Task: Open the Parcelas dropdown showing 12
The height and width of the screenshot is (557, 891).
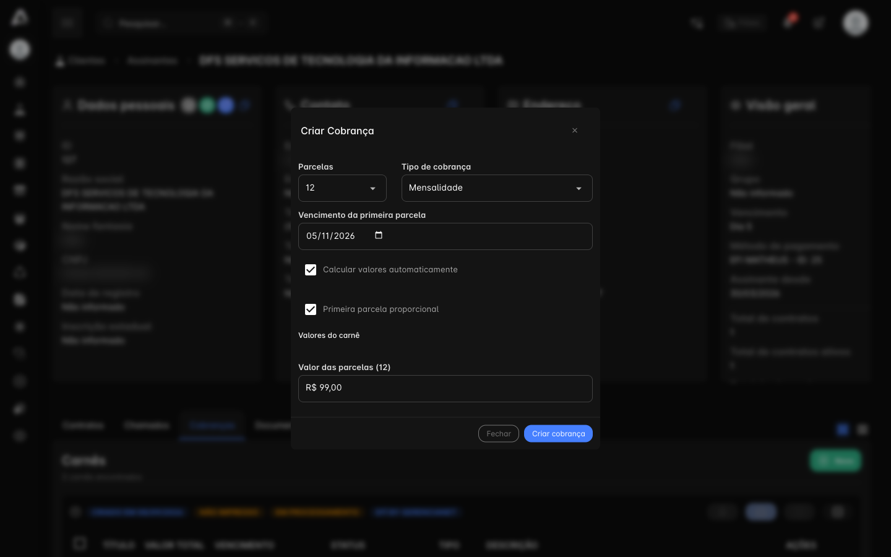Action: (x=342, y=188)
